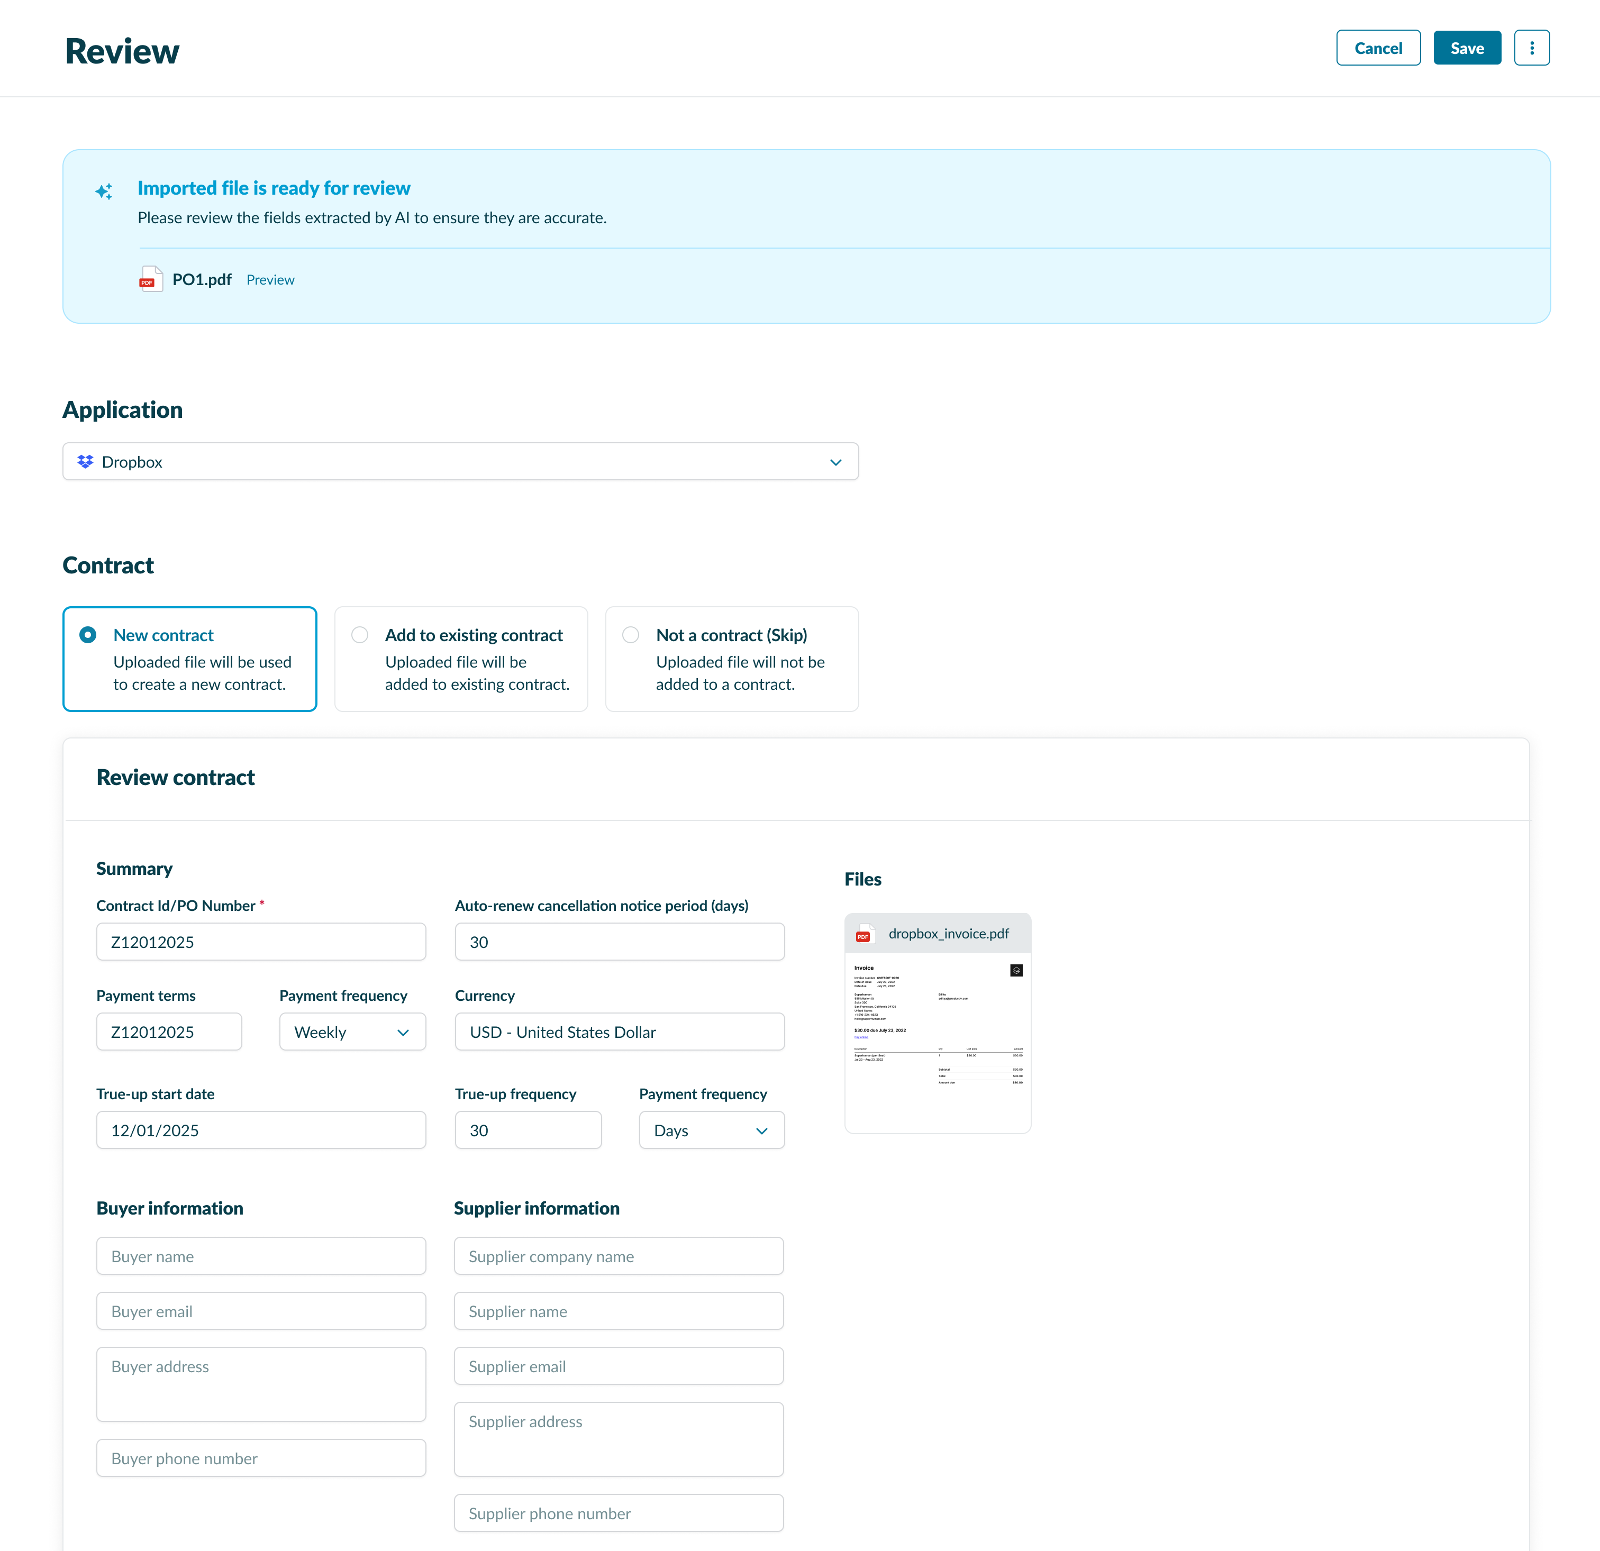The image size is (1600, 1551).
Task: Click the Currency field showing USD
Action: coord(619,1032)
